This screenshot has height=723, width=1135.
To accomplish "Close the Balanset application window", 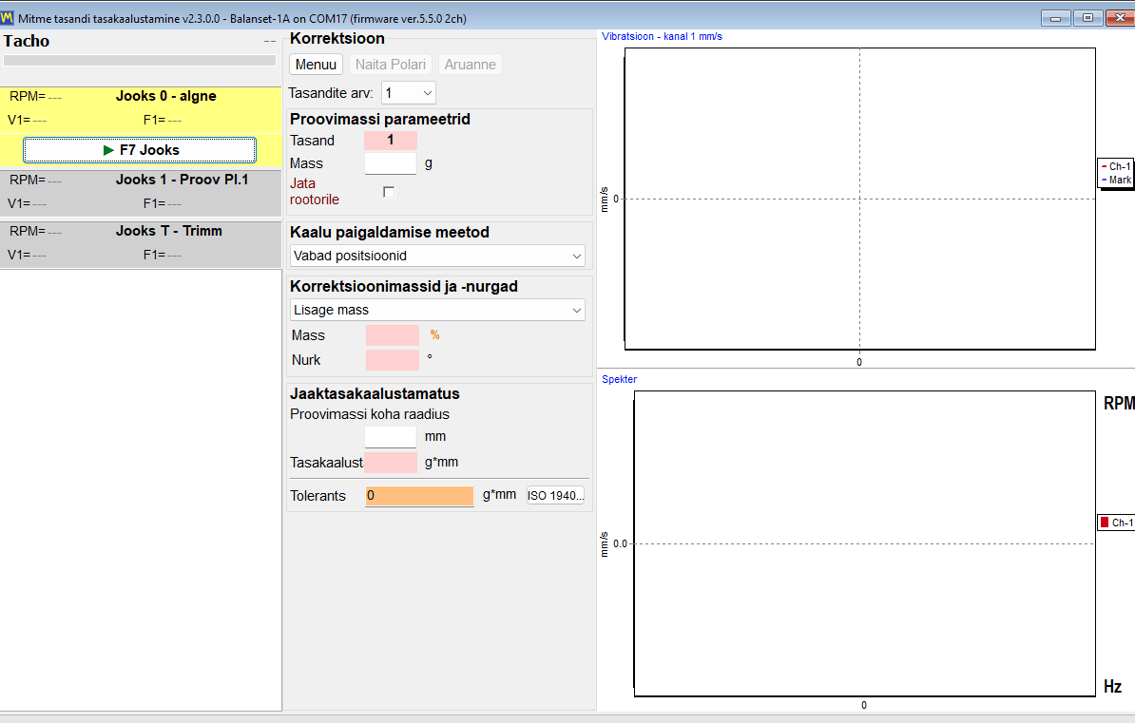I will (x=1120, y=17).
